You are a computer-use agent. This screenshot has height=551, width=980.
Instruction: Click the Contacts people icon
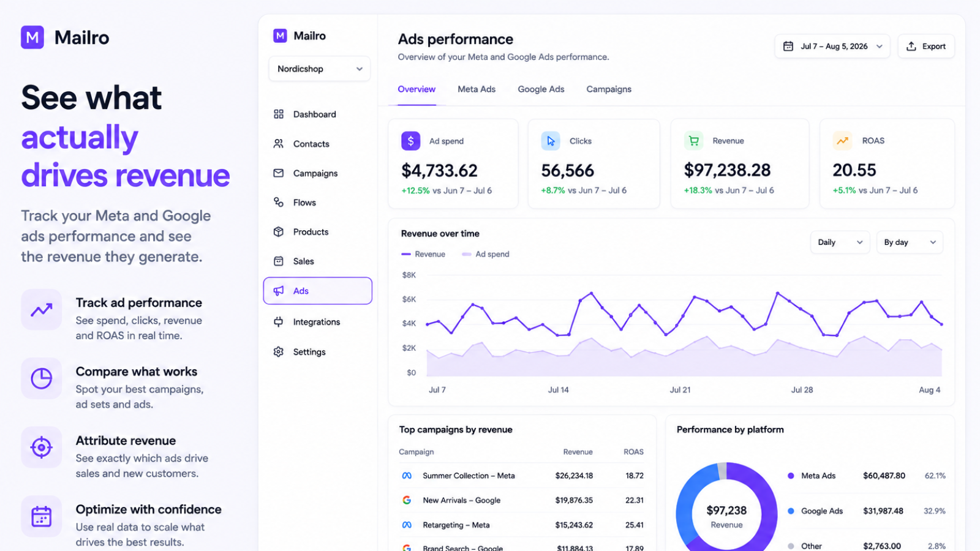tap(279, 143)
